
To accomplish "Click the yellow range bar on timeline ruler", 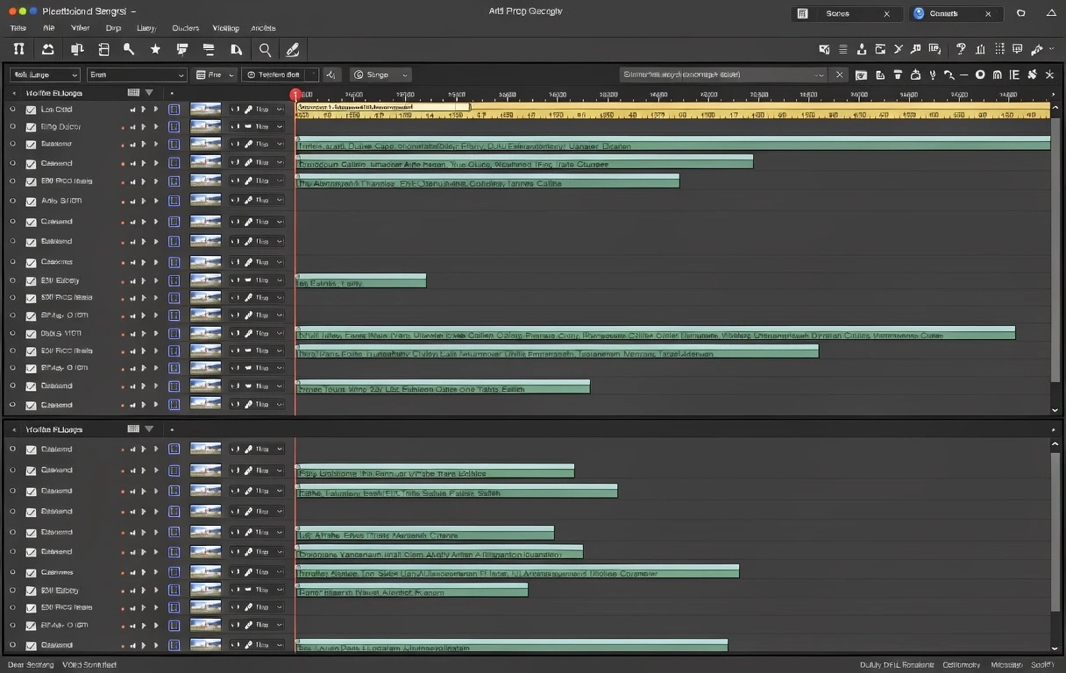I will pyautogui.click(x=382, y=109).
